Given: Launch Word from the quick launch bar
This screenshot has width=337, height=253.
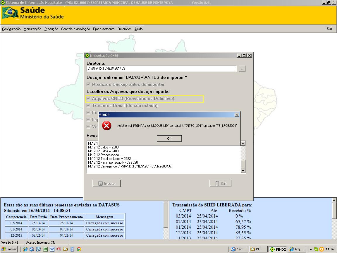Looking at the screenshot, I should [52, 249].
